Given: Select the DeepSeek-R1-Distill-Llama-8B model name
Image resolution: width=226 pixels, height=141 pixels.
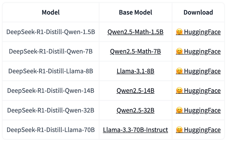Looking at the screenshot, I should point(51,71).
